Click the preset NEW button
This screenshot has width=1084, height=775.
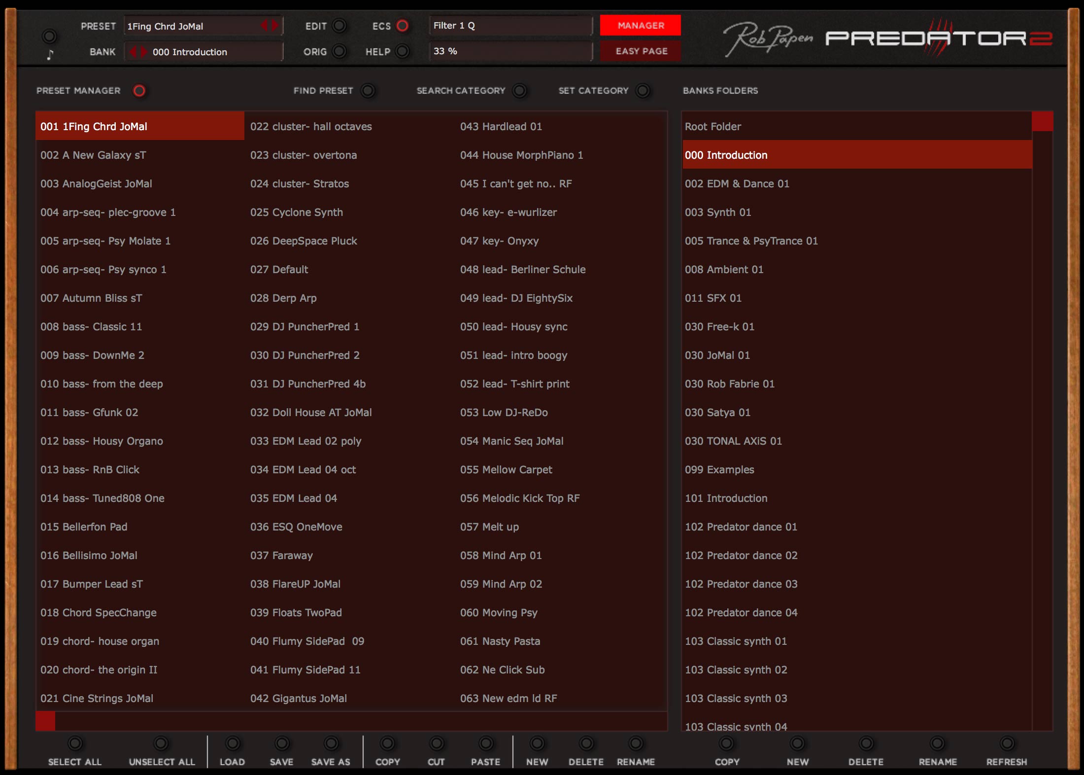tap(537, 743)
